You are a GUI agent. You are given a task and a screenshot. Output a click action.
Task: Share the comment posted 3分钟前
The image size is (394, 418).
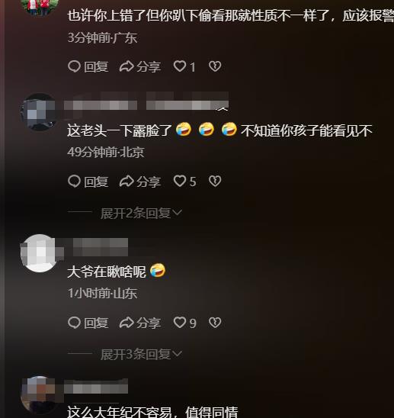click(140, 66)
